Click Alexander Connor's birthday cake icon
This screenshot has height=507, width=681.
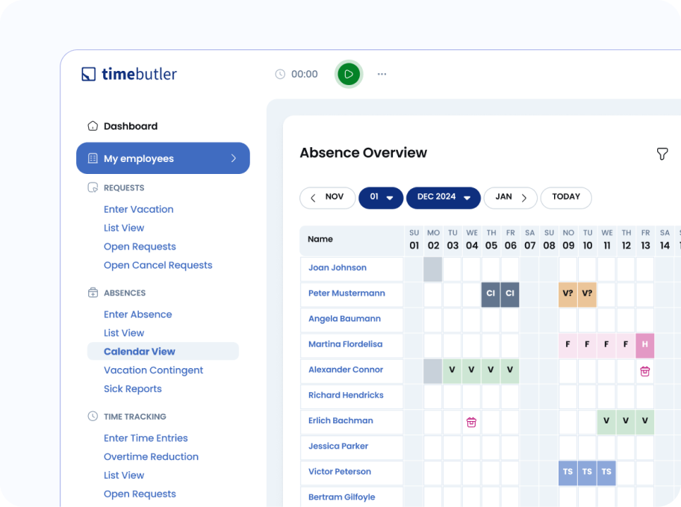pos(645,371)
